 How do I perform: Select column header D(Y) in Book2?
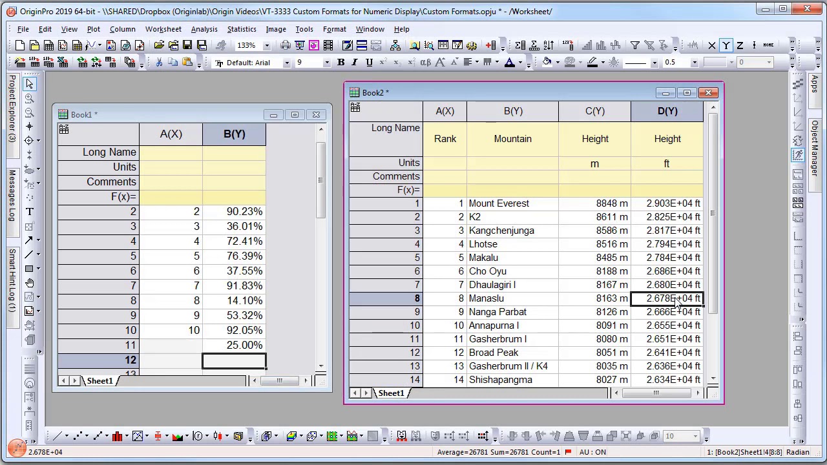667,111
